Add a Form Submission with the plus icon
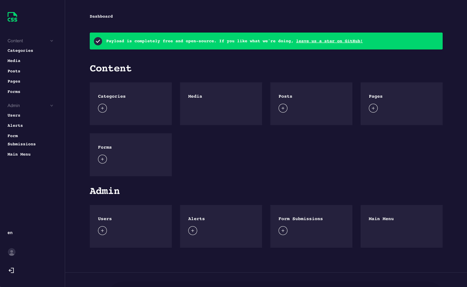This screenshot has height=287, width=467. [x=283, y=230]
